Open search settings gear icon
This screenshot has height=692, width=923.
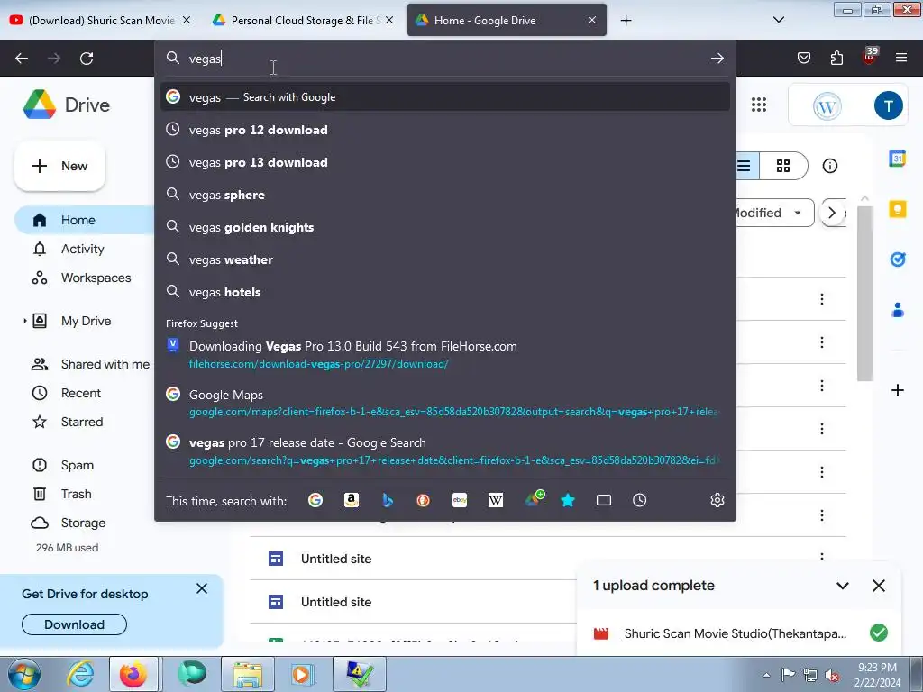(x=717, y=500)
